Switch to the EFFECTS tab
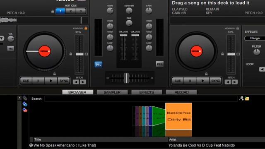Screen dimensions: 265x149 coord(147,92)
